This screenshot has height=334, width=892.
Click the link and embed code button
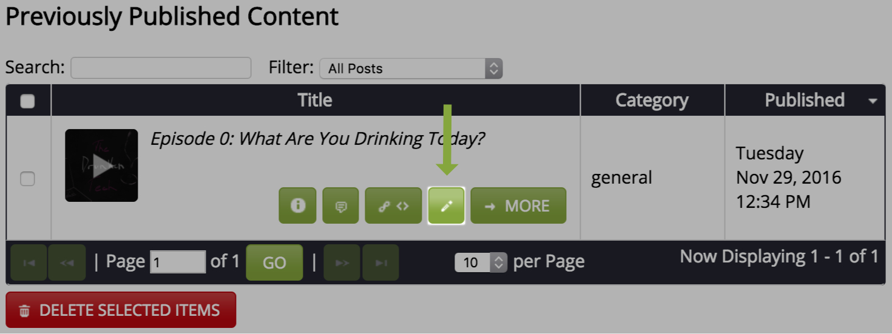pos(393,205)
